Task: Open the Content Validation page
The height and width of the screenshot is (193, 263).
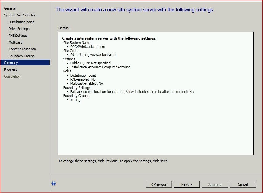Action: coord(23,49)
